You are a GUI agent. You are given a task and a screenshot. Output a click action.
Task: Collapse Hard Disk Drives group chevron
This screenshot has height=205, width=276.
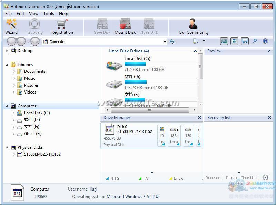pyautogui.click(x=195, y=51)
